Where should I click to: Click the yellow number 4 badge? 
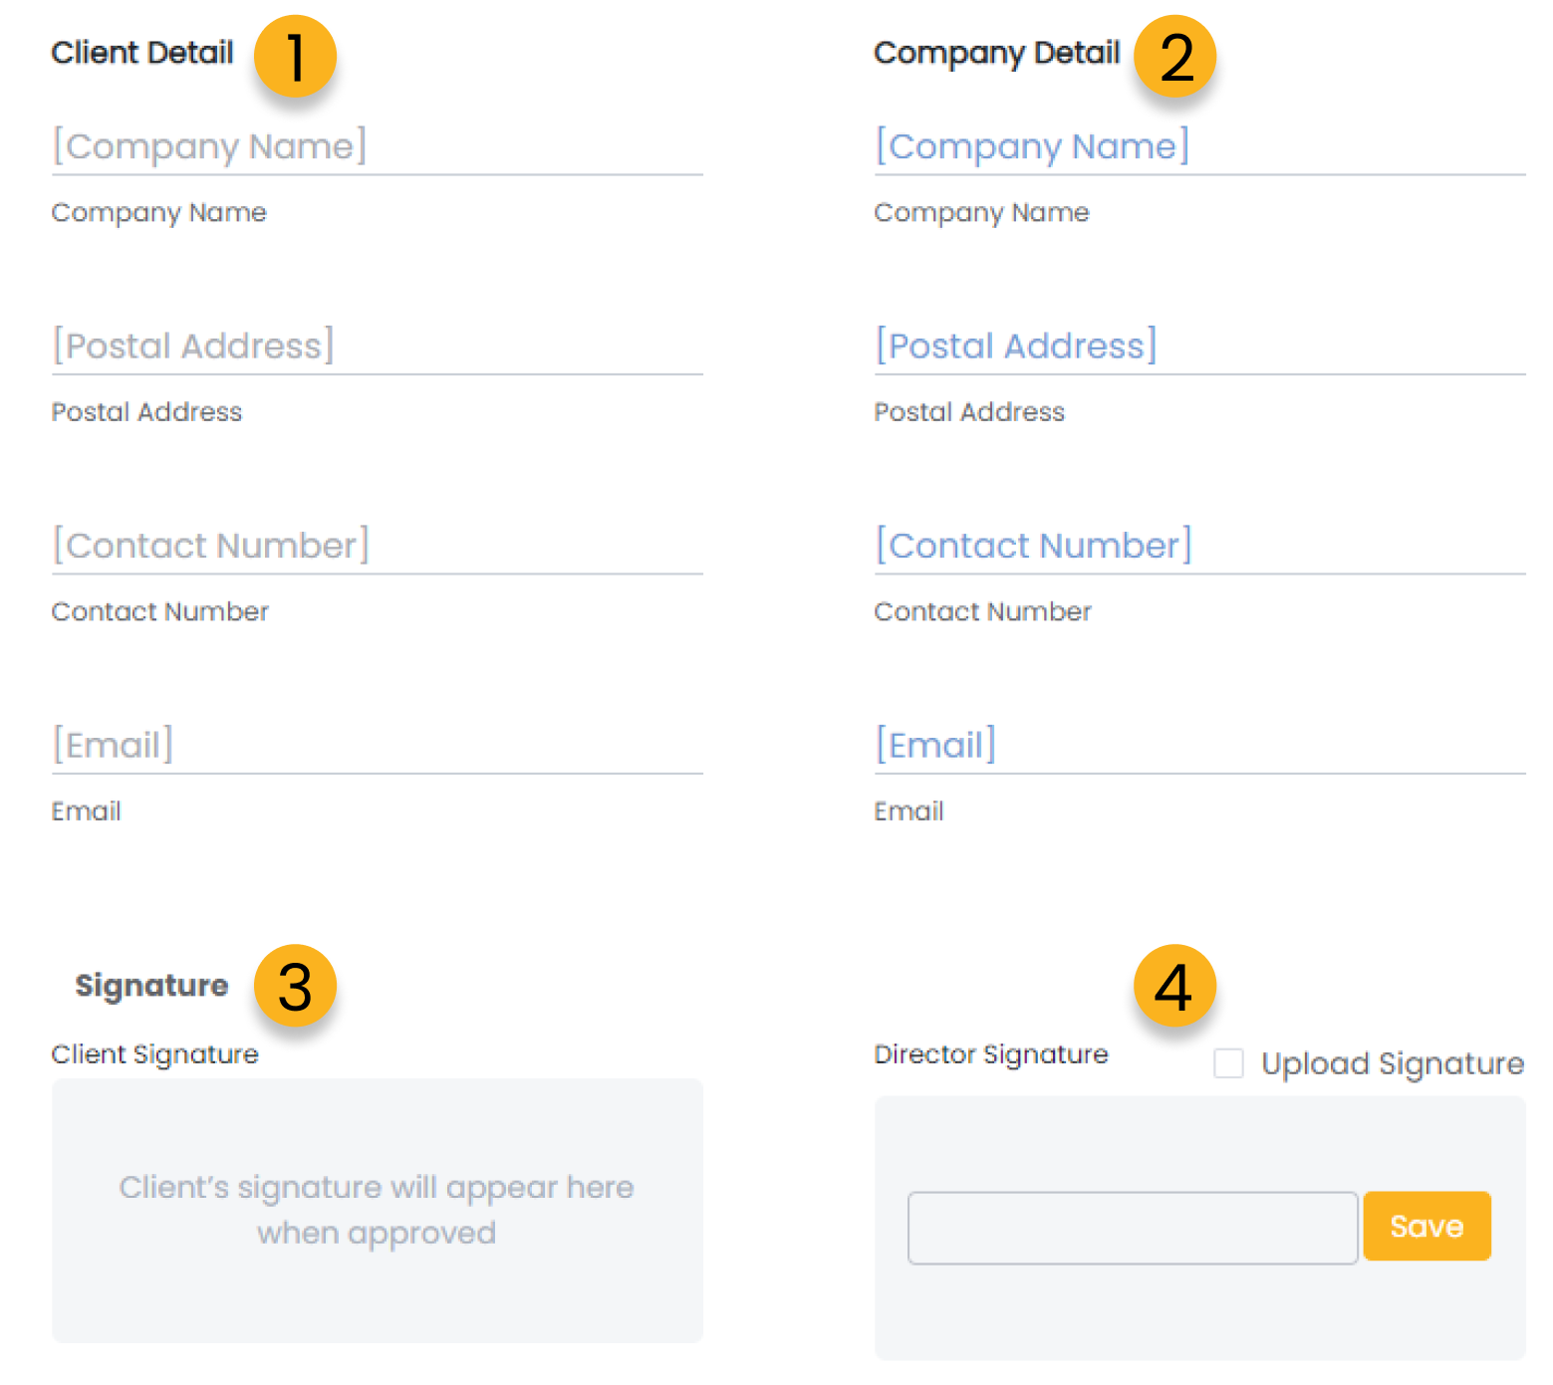(x=1175, y=986)
